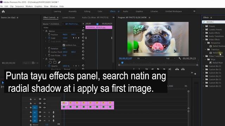This screenshot has width=225, height=126.
Task: Open the Sequence menu
Action: (x=20, y=6)
